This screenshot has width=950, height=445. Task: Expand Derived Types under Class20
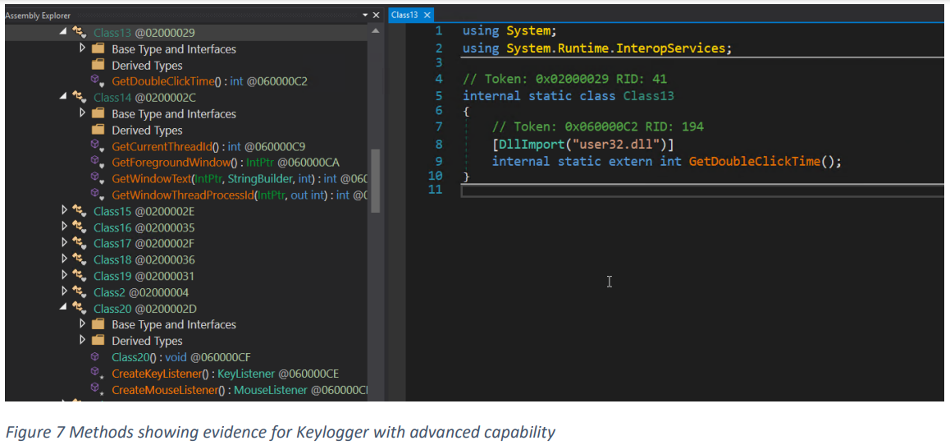tap(82, 340)
